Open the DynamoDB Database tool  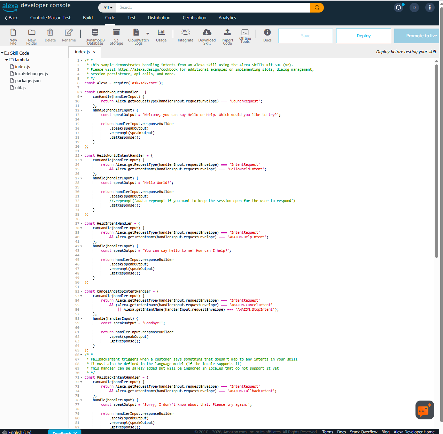click(x=95, y=33)
